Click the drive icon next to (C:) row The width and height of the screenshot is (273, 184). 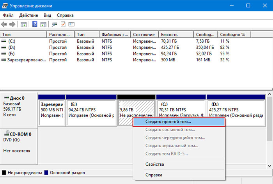point(4,41)
